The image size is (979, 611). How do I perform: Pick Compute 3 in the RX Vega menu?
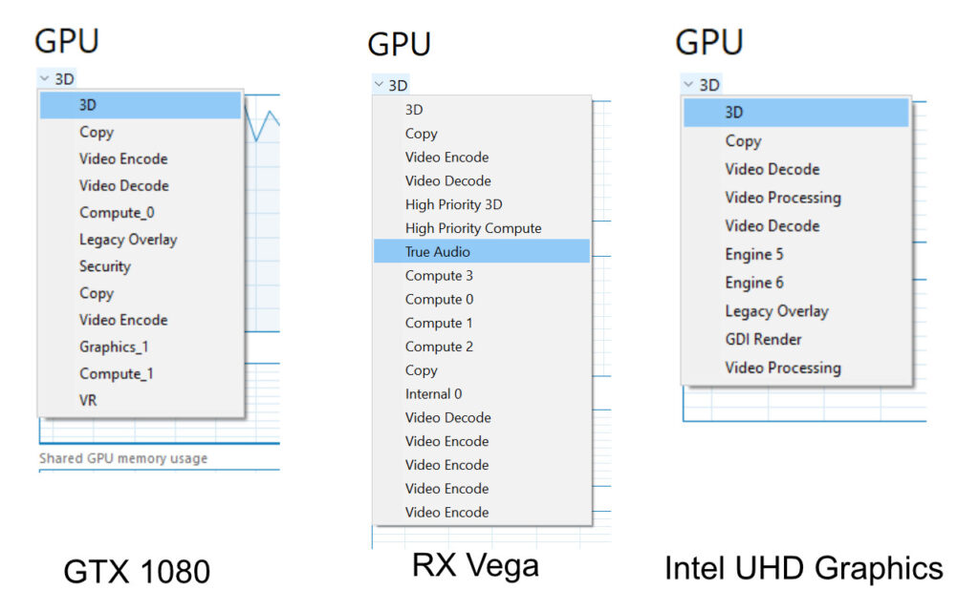tap(439, 275)
